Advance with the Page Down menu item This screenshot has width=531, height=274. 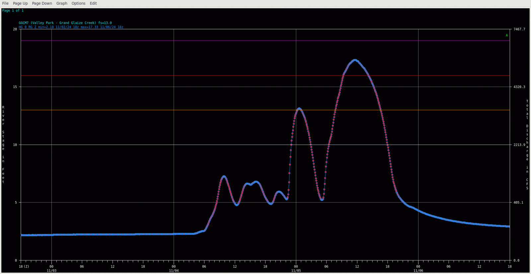point(42,3)
